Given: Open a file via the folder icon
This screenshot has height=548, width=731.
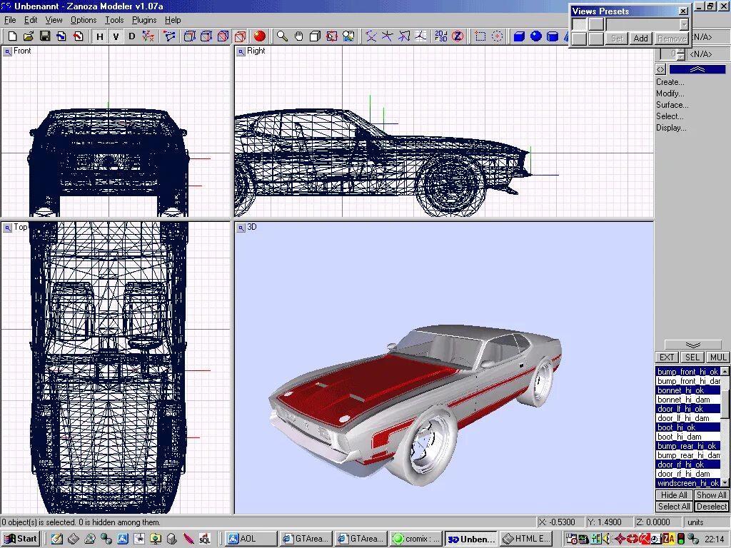Looking at the screenshot, I should (x=29, y=36).
